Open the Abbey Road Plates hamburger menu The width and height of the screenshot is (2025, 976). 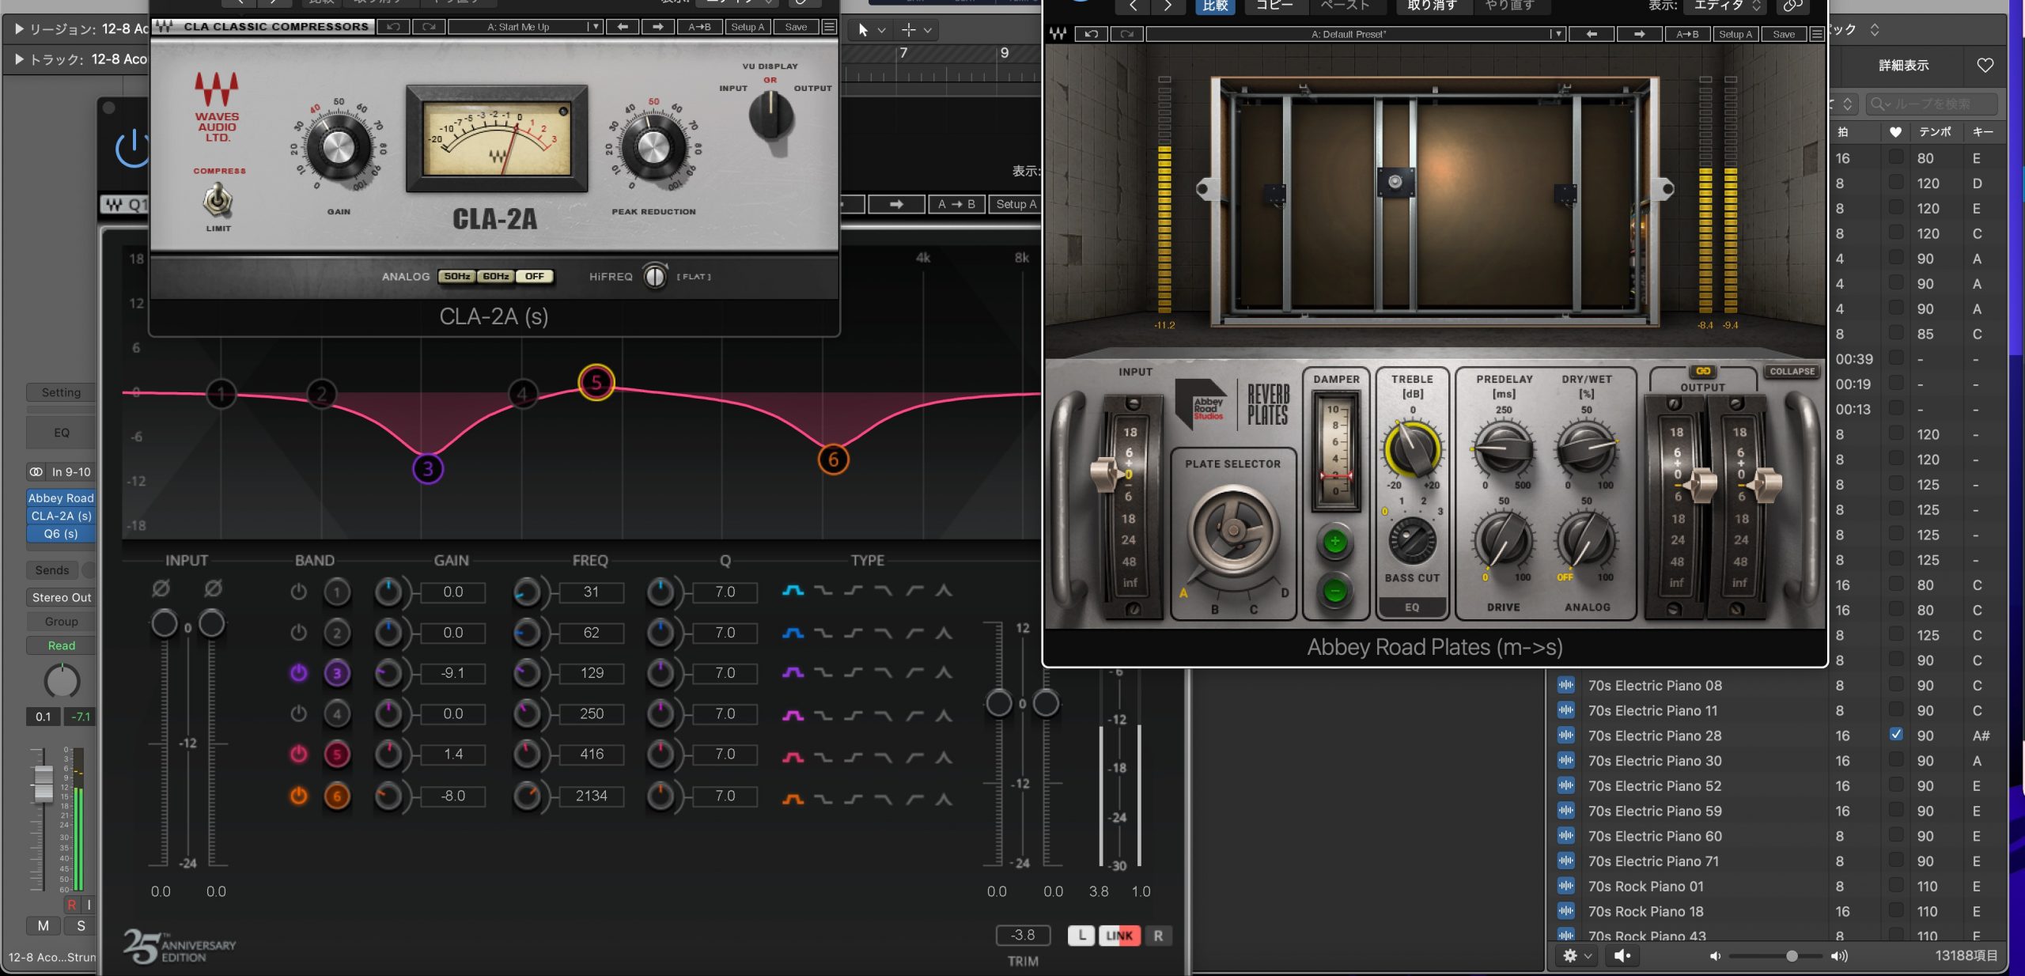[1817, 34]
